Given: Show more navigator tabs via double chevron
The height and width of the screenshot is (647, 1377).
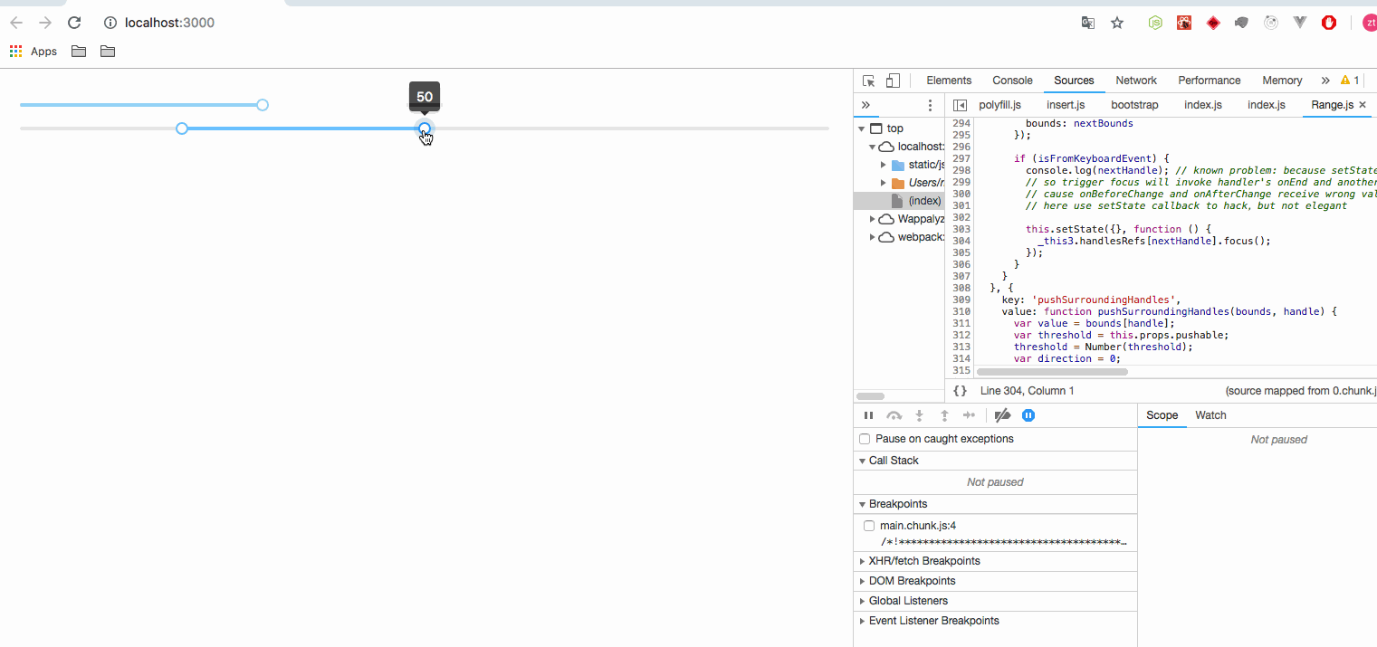Looking at the screenshot, I should point(865,105).
